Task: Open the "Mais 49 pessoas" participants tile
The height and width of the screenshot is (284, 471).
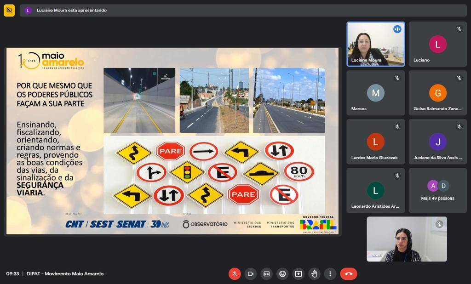Action: pyautogui.click(x=438, y=190)
